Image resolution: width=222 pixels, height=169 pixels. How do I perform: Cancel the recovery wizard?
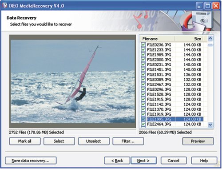(174, 161)
